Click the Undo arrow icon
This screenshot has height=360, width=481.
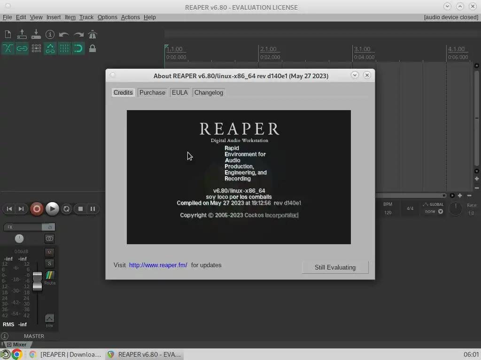coord(64,34)
